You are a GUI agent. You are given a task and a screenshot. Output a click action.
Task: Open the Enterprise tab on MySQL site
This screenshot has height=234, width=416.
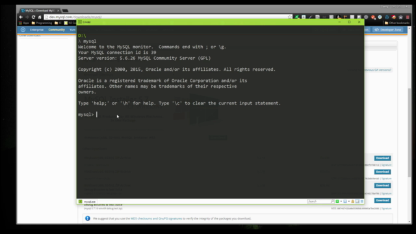point(36,30)
